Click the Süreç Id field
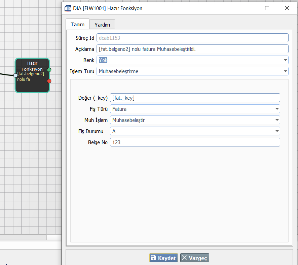 (192, 38)
